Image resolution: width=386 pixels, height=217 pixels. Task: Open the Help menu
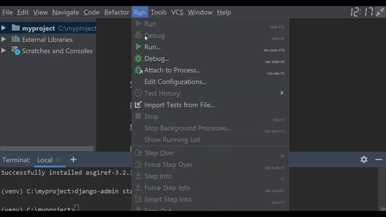tap(224, 12)
